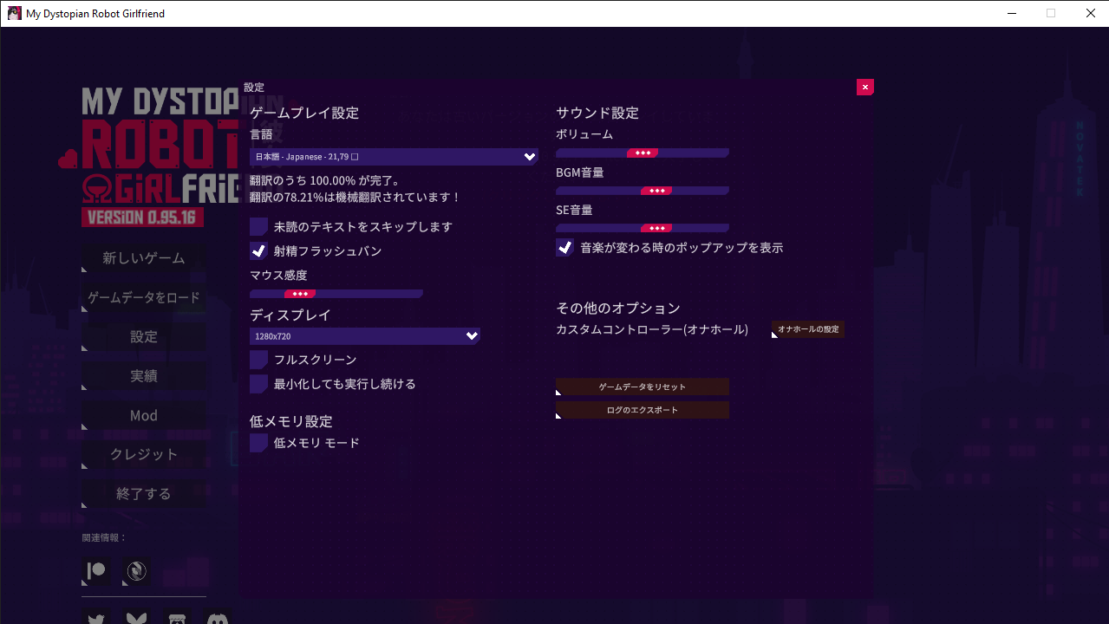1109x624 pixels.
Task: Click the ゲームプレイ設定 heading
Action: [x=304, y=113]
